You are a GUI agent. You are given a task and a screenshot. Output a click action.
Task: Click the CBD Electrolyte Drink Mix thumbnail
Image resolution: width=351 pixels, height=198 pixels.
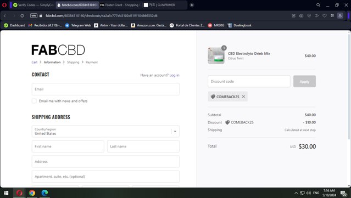pyautogui.click(x=216, y=55)
